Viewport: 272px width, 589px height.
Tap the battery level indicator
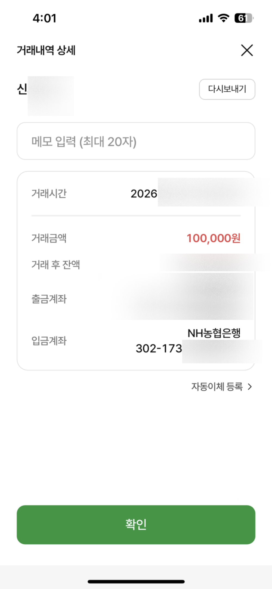(x=244, y=18)
